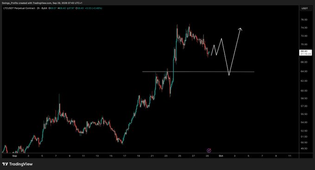Select the 54.00 price axis label
315x170 pixels.
[x=304, y=122]
